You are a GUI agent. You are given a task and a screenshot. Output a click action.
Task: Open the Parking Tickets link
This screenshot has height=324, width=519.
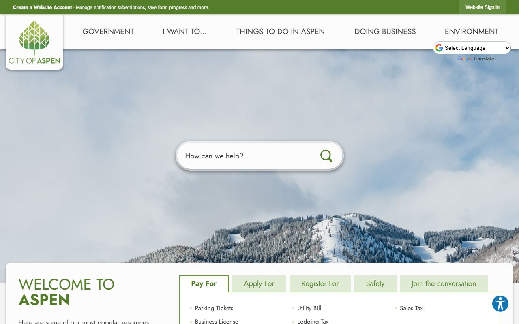[x=214, y=308]
